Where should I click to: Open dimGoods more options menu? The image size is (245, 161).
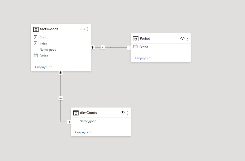coord(128,113)
